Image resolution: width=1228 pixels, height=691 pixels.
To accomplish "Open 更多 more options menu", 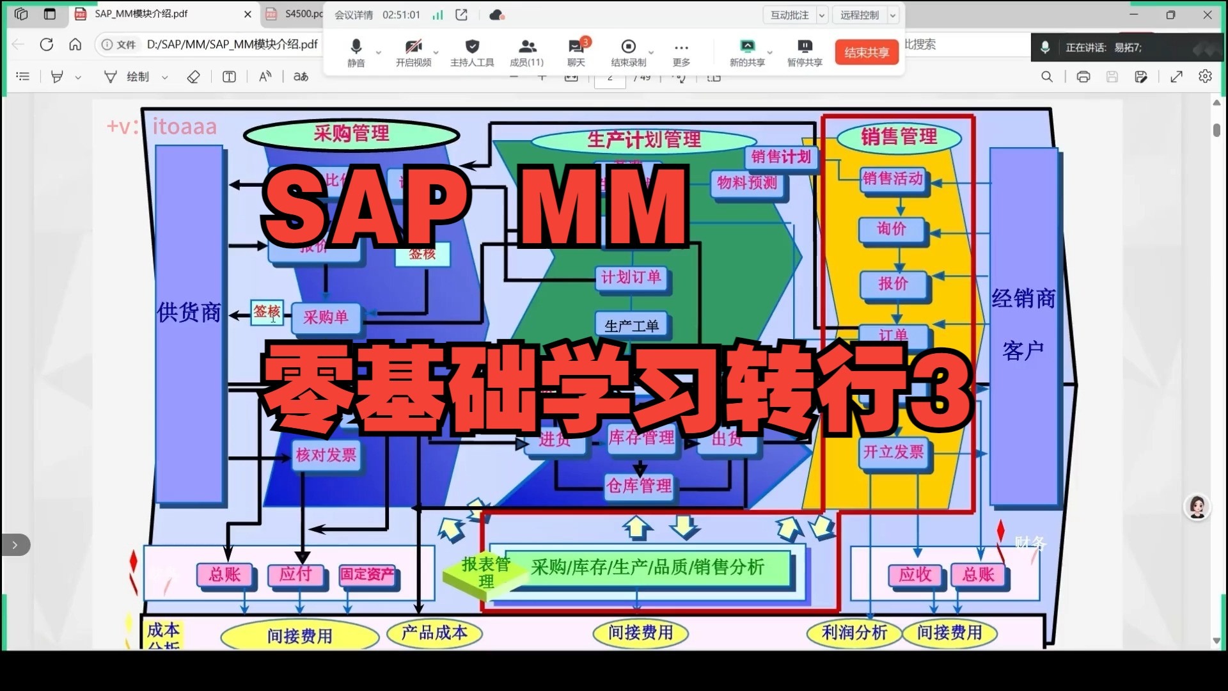I will pyautogui.click(x=681, y=52).
